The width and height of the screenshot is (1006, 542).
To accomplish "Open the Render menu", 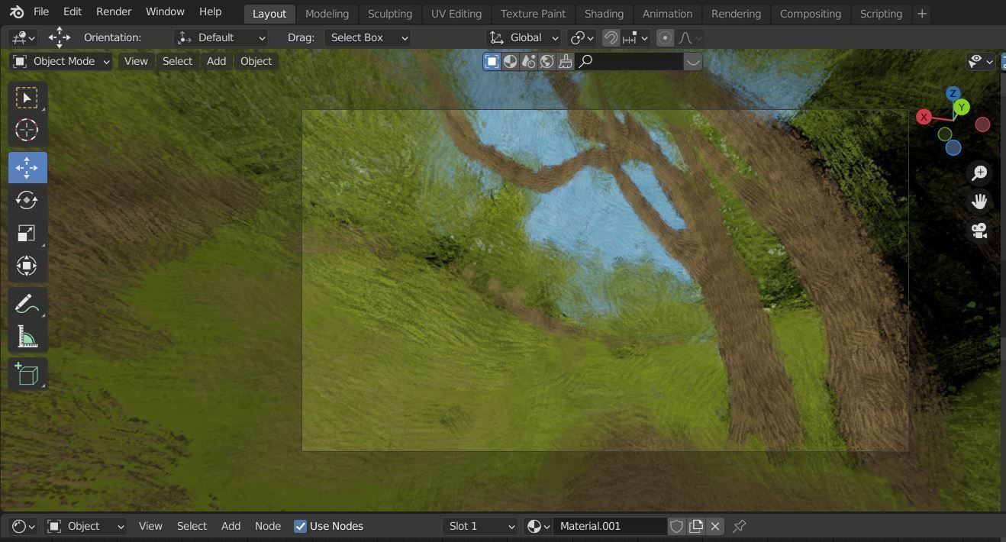I will click(x=114, y=11).
